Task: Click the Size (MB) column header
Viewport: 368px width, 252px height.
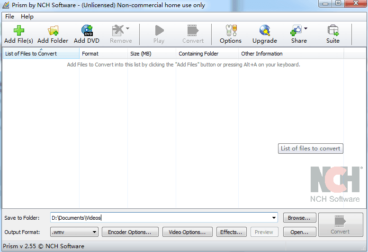Action: tap(152, 54)
